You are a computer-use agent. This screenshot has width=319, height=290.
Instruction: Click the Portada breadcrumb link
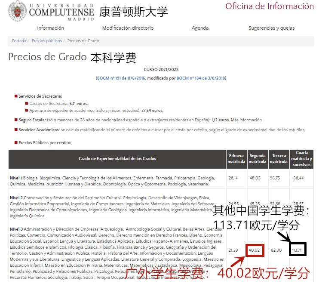click(x=19, y=41)
